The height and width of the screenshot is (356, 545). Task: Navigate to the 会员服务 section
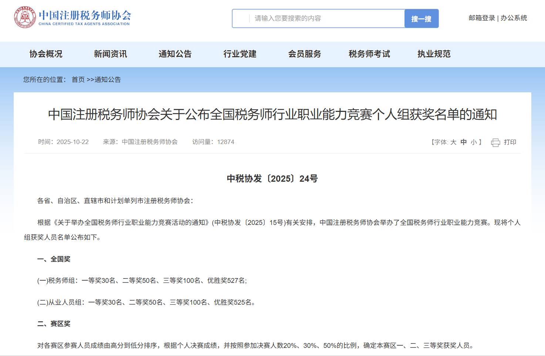(x=304, y=54)
